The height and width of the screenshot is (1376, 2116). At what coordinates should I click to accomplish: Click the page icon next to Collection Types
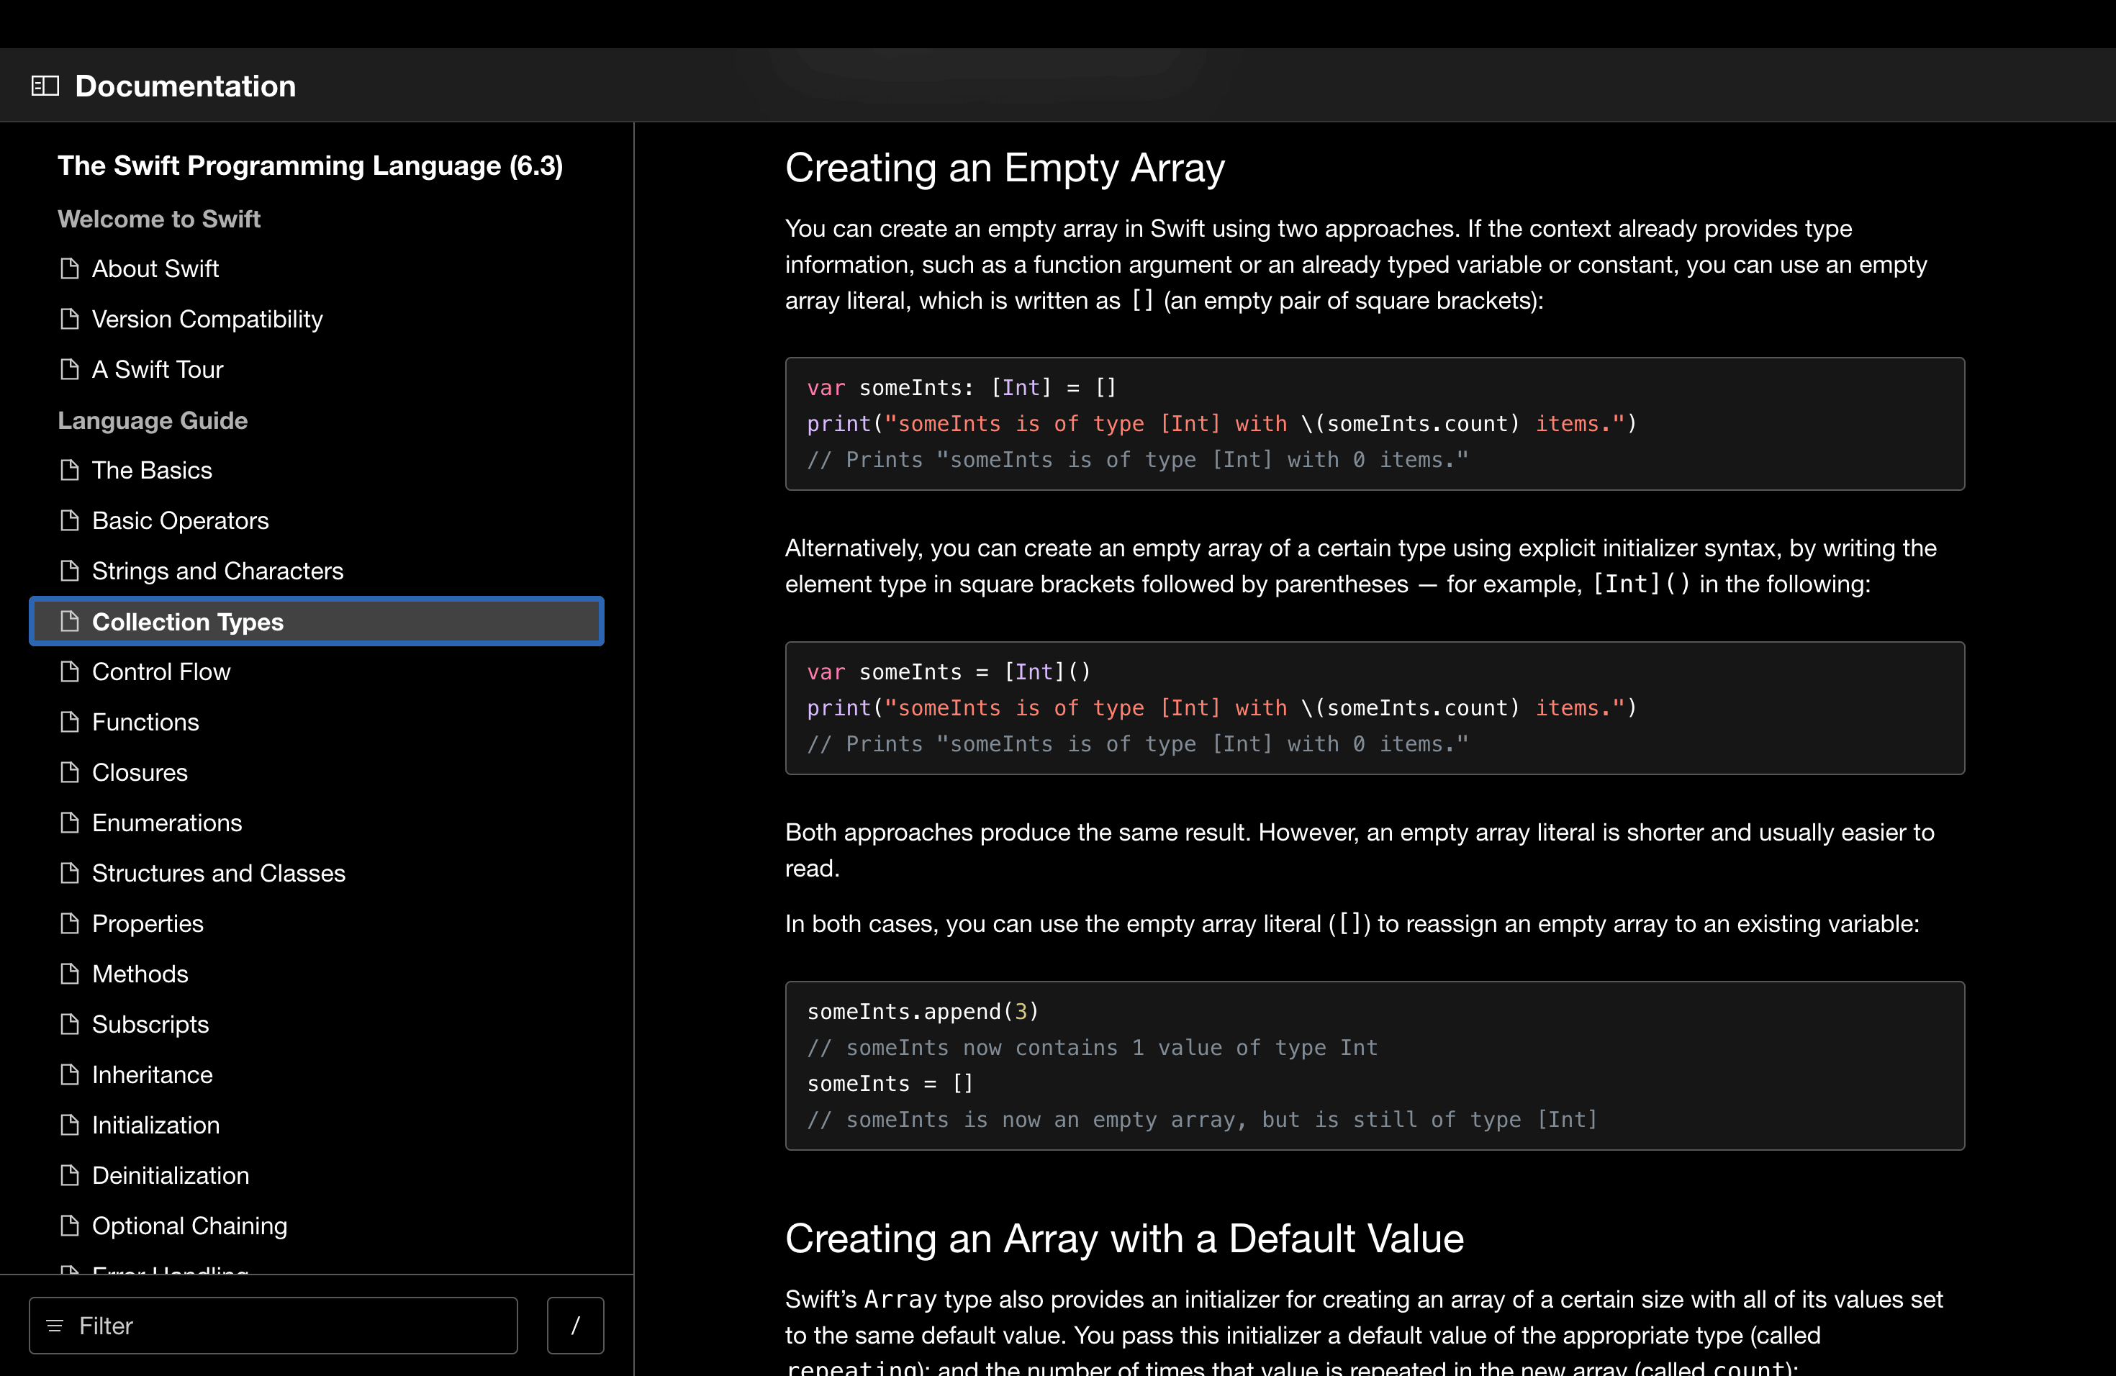point(69,621)
